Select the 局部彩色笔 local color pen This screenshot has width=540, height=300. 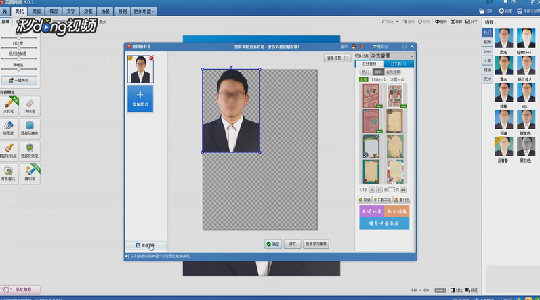click(x=9, y=151)
